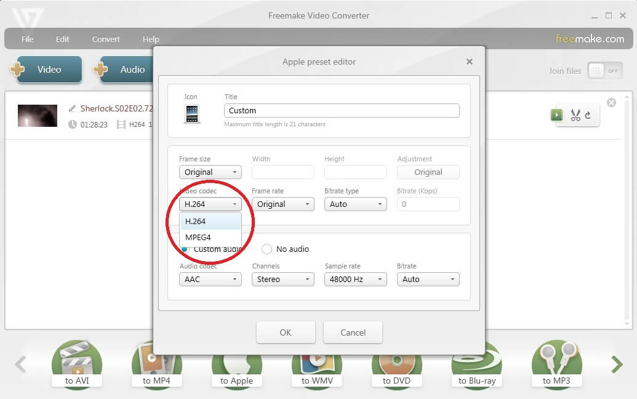Pick H.264 from the codec list

210,222
